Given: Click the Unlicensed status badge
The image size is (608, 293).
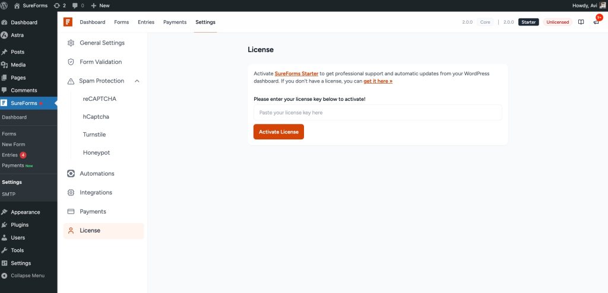Looking at the screenshot, I should pyautogui.click(x=558, y=22).
